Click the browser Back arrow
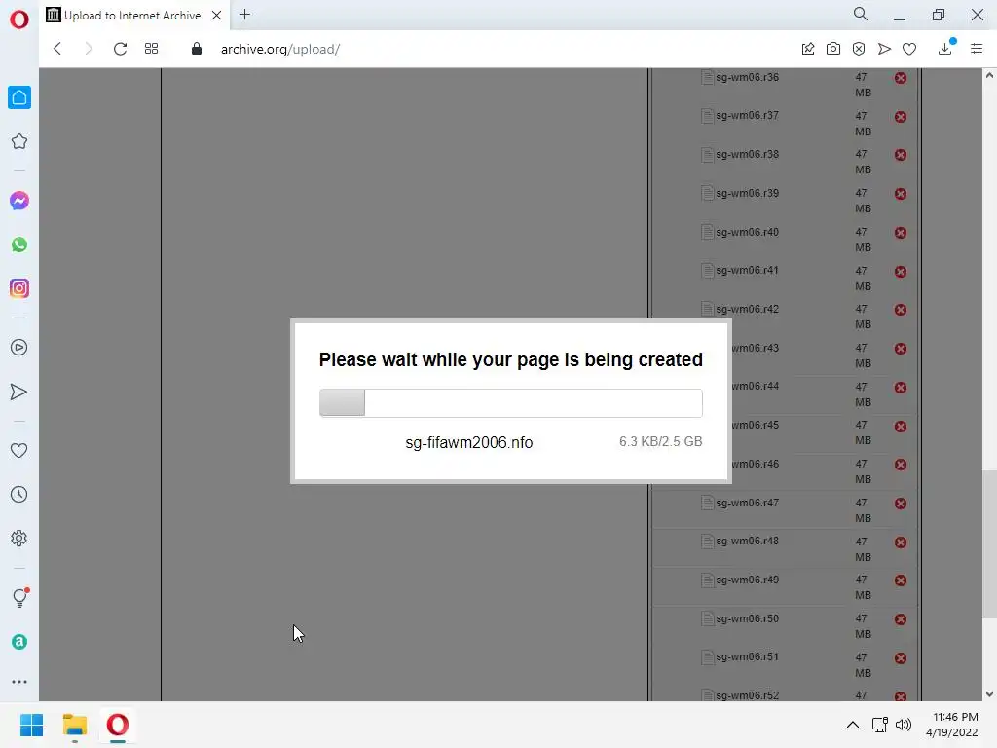Screen dimensions: 997x748 pos(57,49)
